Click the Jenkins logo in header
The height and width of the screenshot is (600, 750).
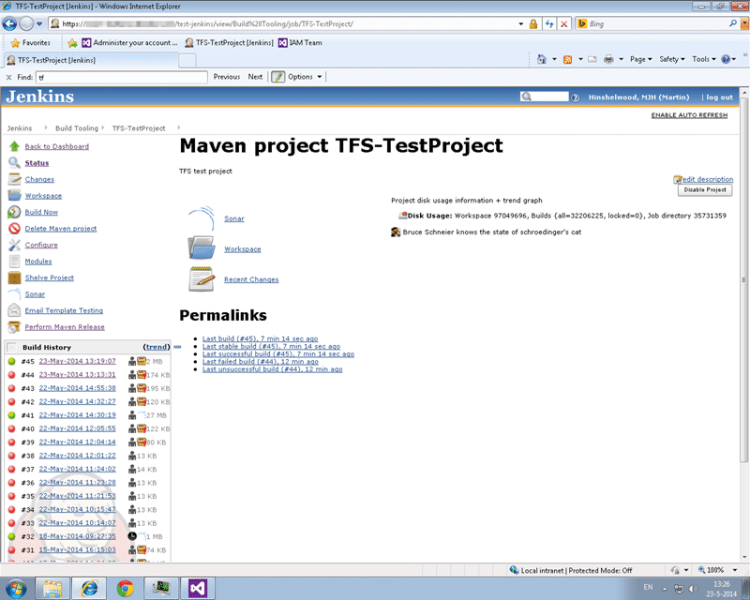click(x=40, y=97)
